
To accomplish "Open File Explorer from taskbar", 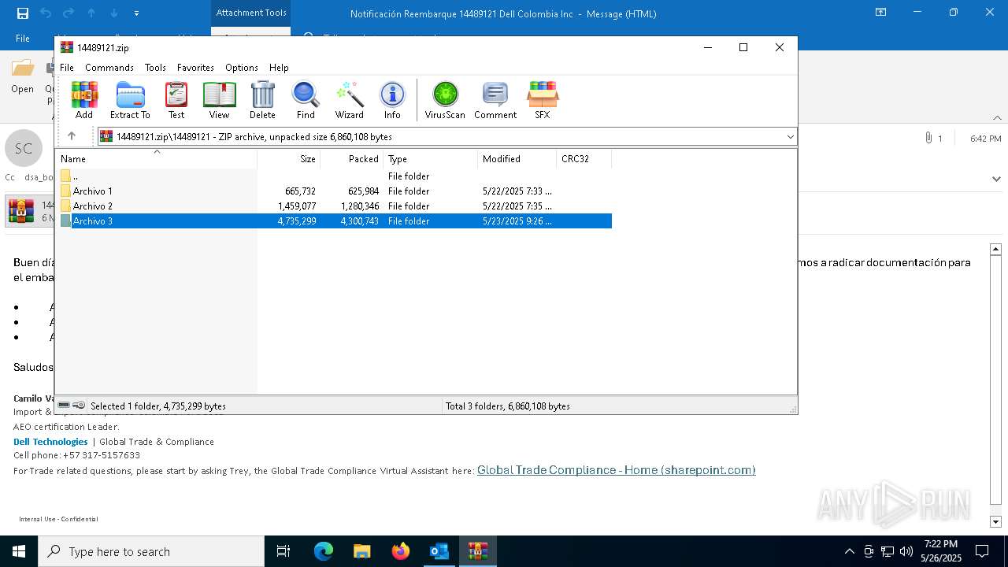I will click(361, 551).
